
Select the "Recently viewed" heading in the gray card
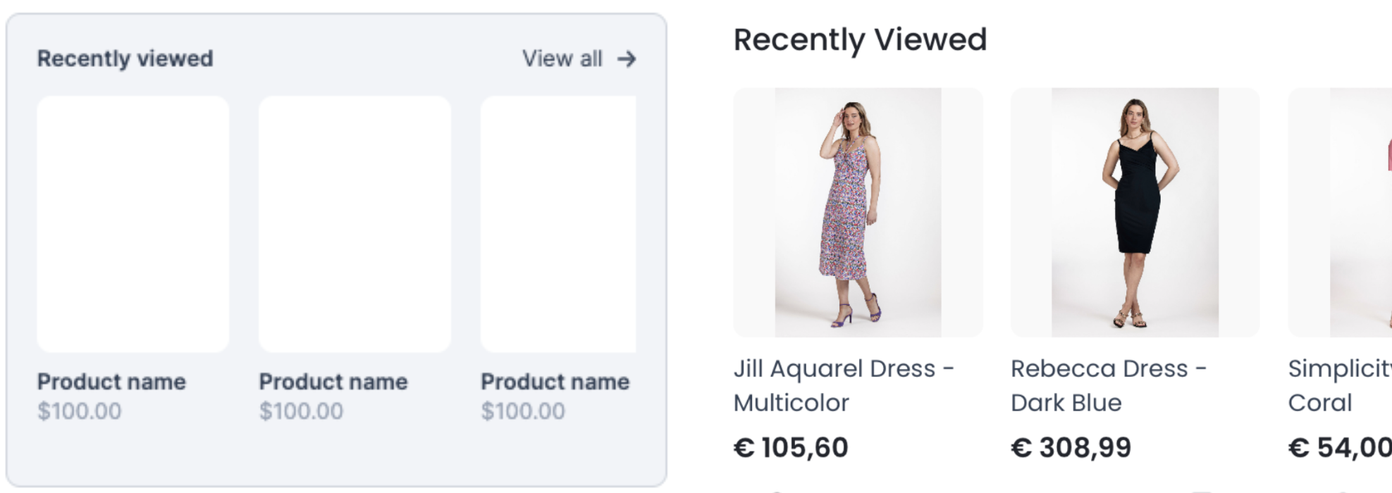[x=125, y=58]
